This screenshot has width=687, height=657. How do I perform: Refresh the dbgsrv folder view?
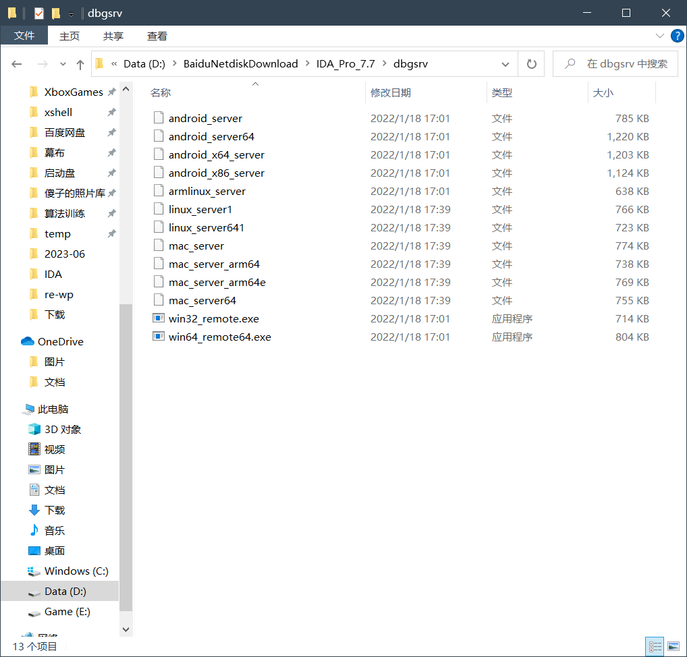[532, 64]
